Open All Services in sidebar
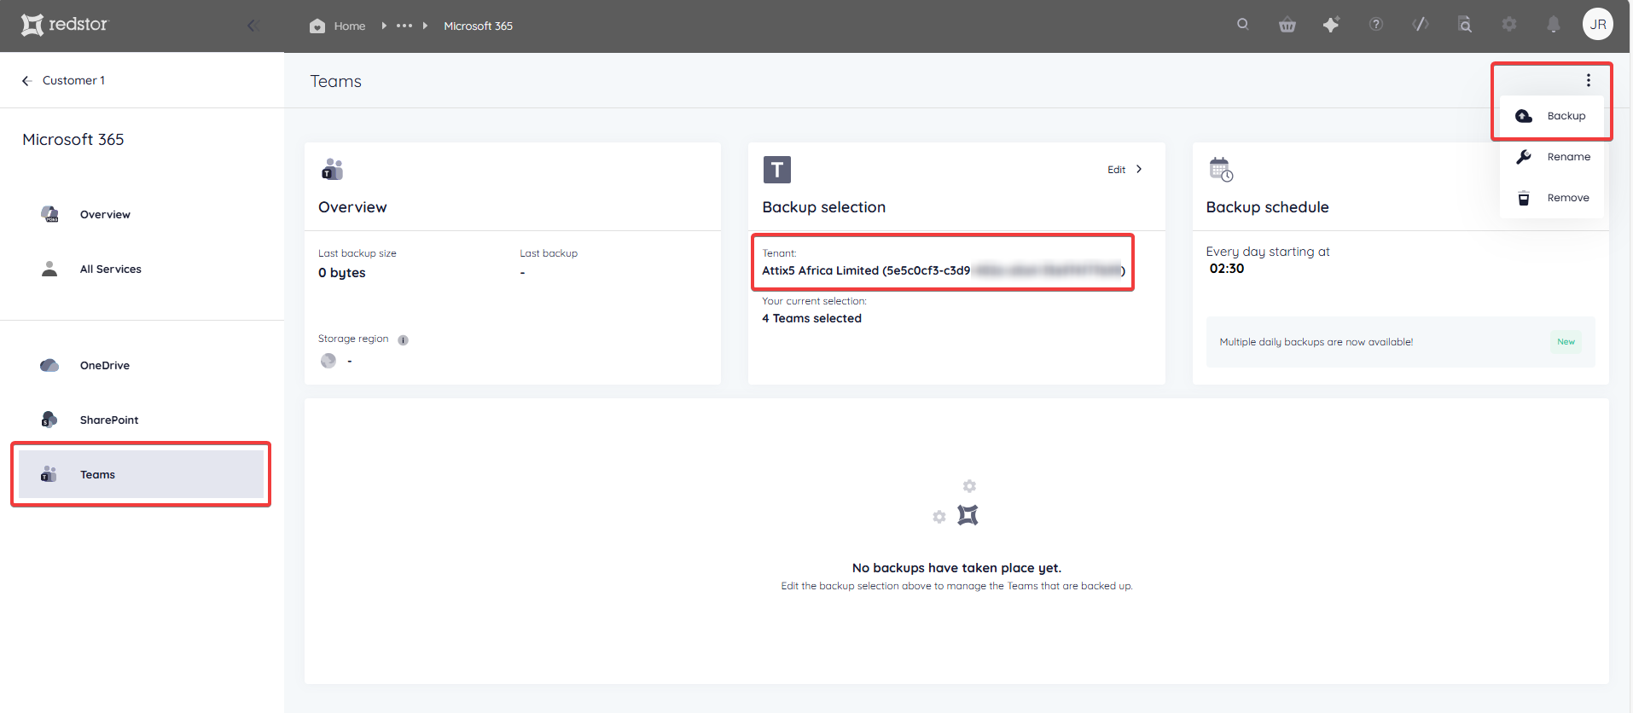The width and height of the screenshot is (1633, 713). [x=111, y=270]
